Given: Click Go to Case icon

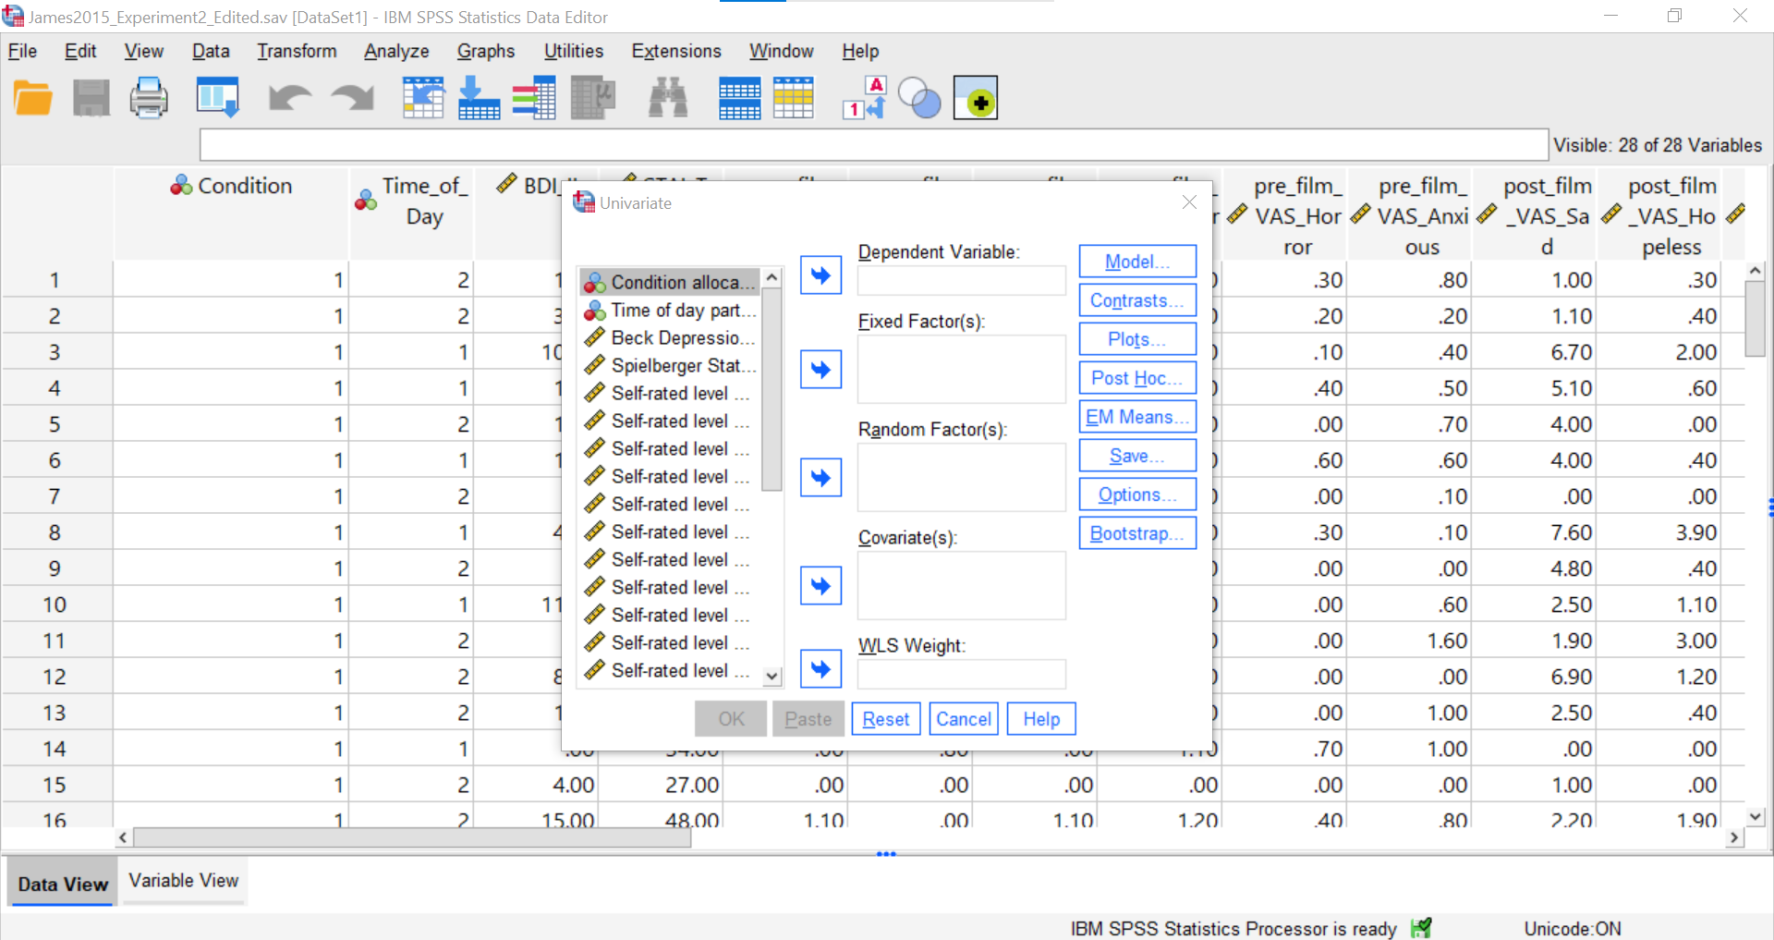Looking at the screenshot, I should click(x=423, y=98).
